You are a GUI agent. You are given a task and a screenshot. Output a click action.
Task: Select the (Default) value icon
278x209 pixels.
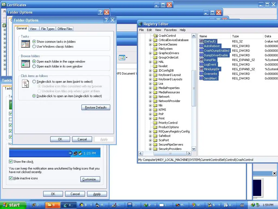[201, 41]
